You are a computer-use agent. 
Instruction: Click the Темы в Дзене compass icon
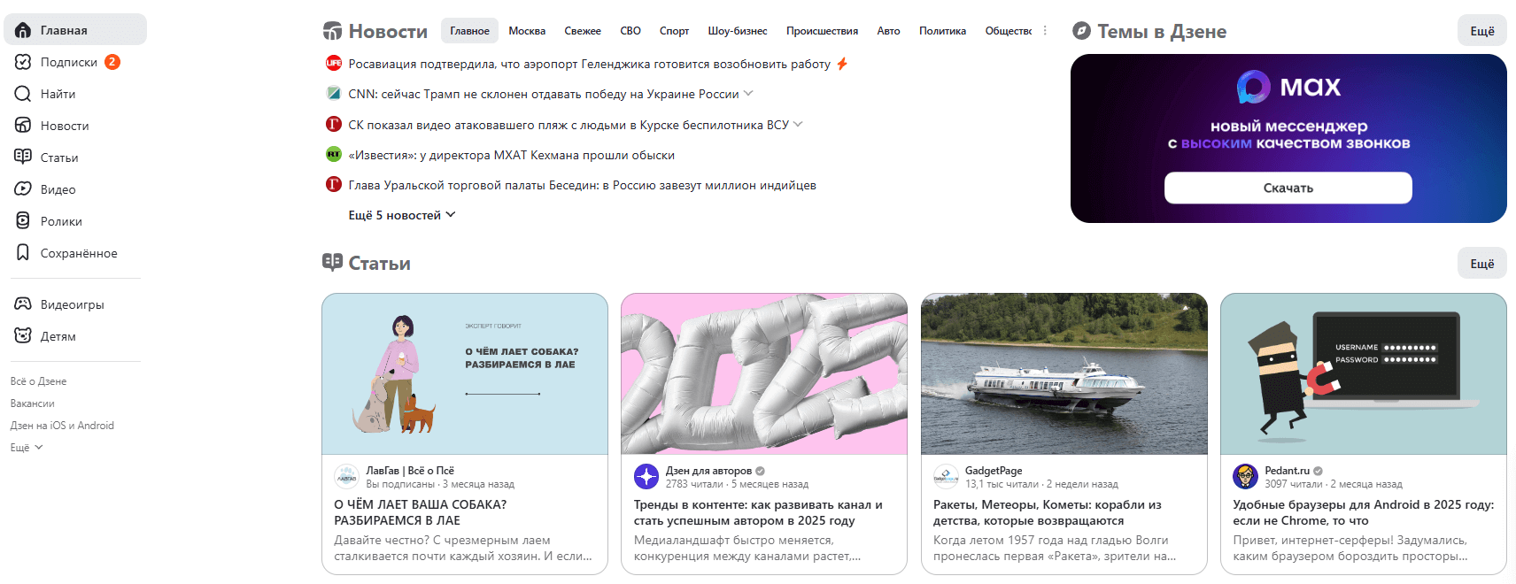pos(1081,31)
